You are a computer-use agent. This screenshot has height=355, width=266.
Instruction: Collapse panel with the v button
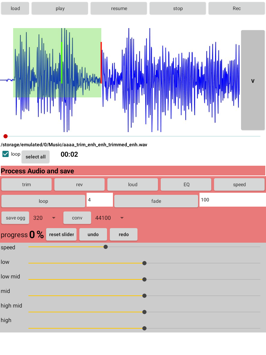tap(253, 80)
